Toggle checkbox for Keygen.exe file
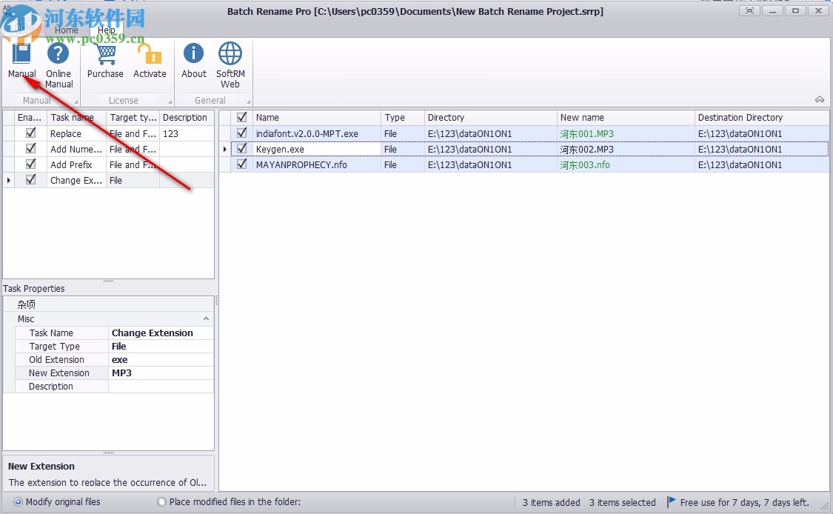833x514 pixels. (x=241, y=149)
